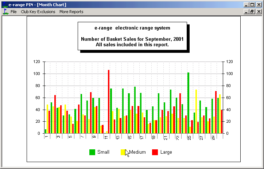Click the "Small" legend label text
264x169 pixels.
103,152
